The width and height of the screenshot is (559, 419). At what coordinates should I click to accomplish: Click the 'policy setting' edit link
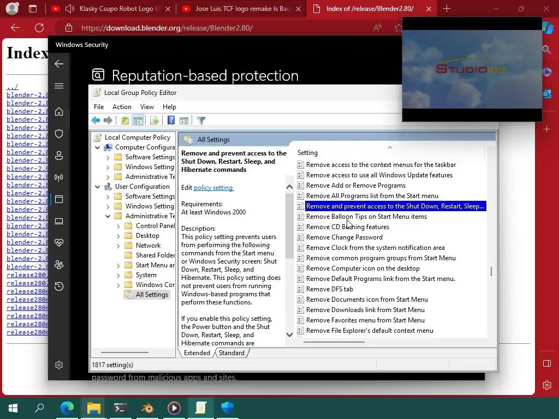point(213,188)
